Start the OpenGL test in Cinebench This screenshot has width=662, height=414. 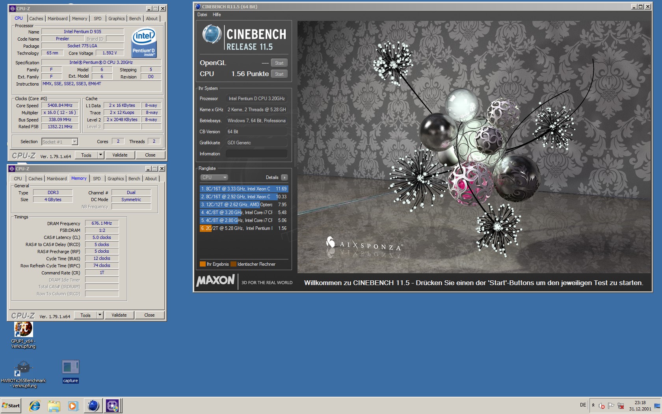[x=279, y=63]
